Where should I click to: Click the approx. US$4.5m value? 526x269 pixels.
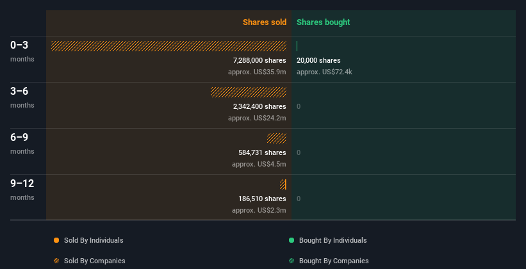(259, 164)
